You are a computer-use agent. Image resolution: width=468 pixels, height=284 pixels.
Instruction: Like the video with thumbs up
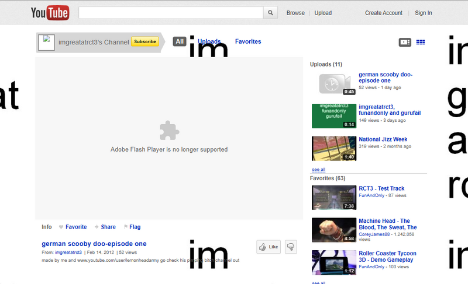click(x=269, y=247)
